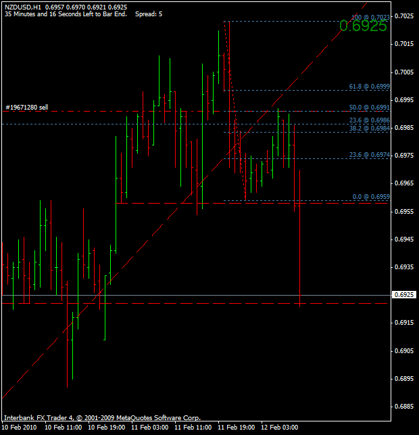
Task: Click the 10 Feb 2010 time label
Action: tap(19, 428)
